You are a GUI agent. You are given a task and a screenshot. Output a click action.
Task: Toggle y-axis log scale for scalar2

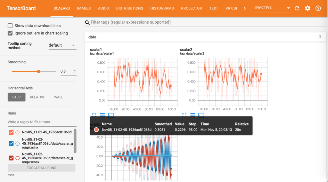coord(193,115)
